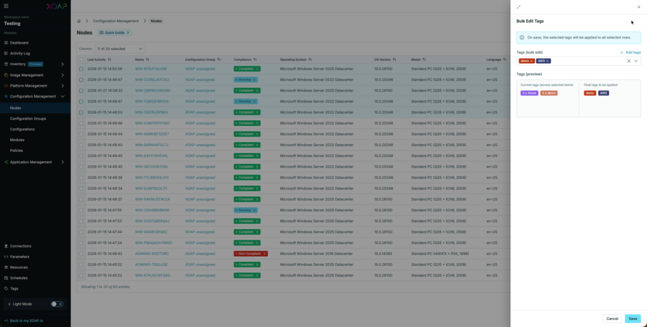Open the Activity Log module
647x327 pixels.
(x=20, y=53)
